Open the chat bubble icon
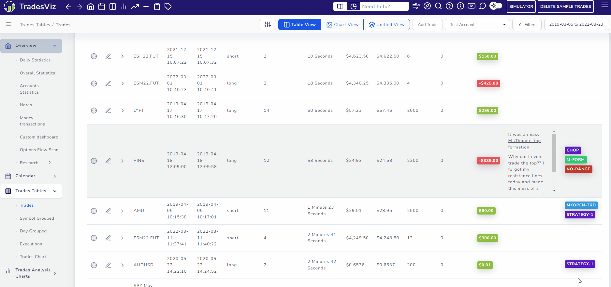Viewport: 611px width, 287px height. [483, 6]
